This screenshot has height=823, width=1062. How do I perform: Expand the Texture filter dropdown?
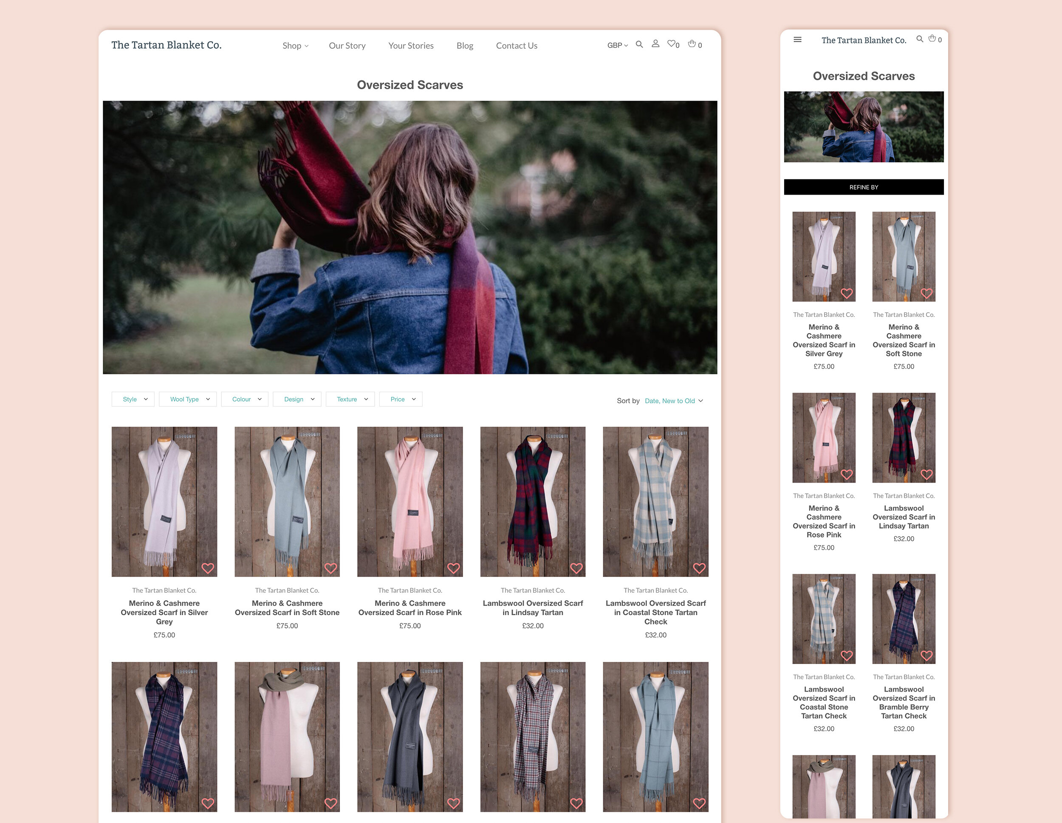[350, 399]
